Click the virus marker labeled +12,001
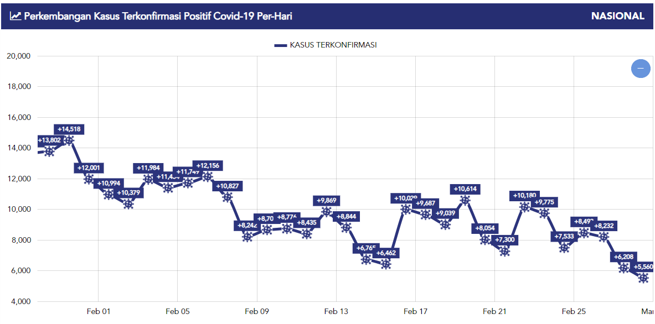 coord(89,179)
